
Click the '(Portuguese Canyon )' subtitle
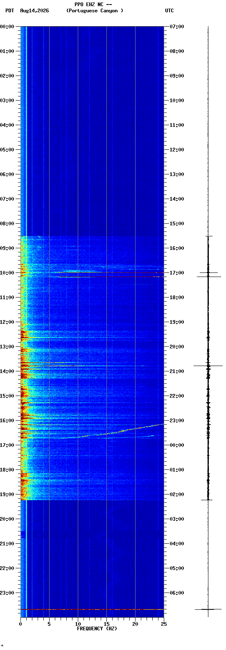[x=95, y=11]
